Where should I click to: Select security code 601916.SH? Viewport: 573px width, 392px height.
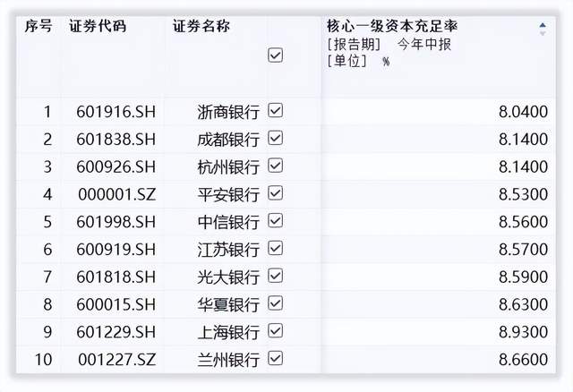[x=116, y=112]
